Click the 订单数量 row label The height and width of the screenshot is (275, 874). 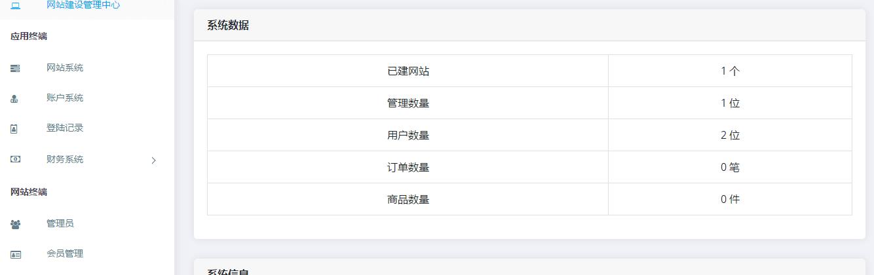pos(408,167)
